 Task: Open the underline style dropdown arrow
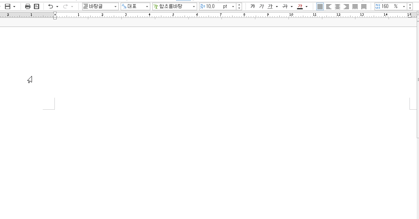click(277, 7)
